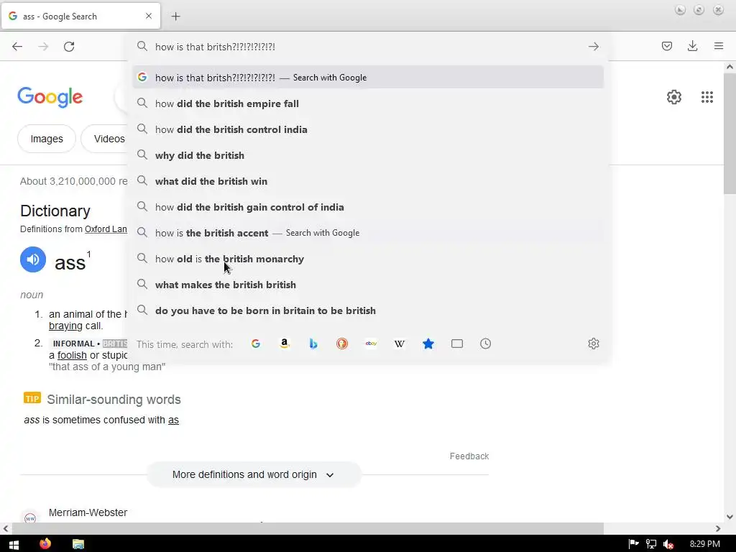Search this time with eBay
The image size is (736, 552).
[x=371, y=344]
